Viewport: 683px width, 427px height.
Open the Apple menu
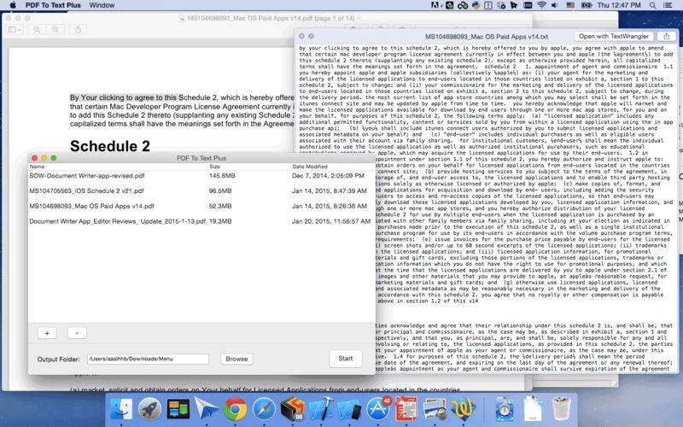click(13, 5)
